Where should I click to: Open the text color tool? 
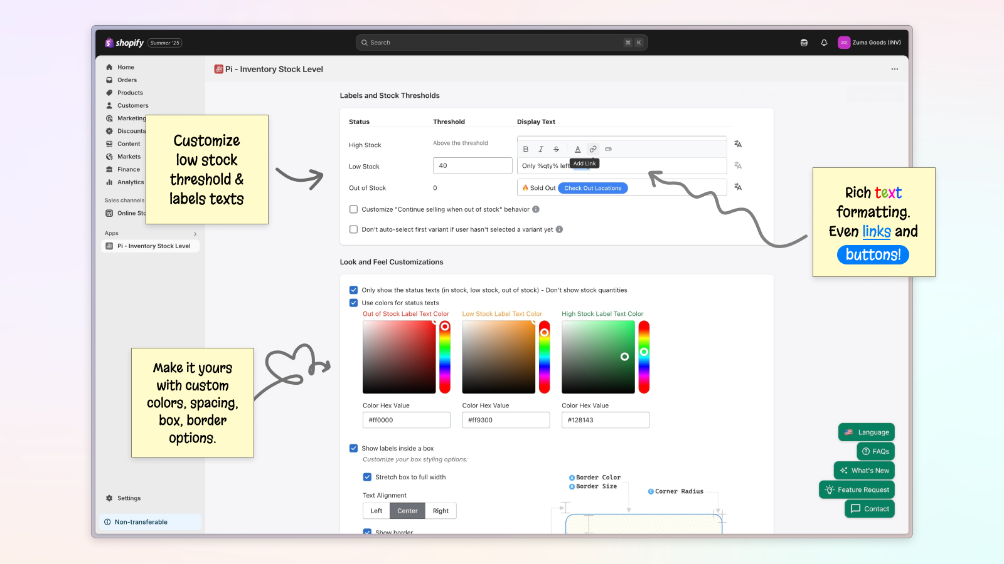click(x=578, y=149)
